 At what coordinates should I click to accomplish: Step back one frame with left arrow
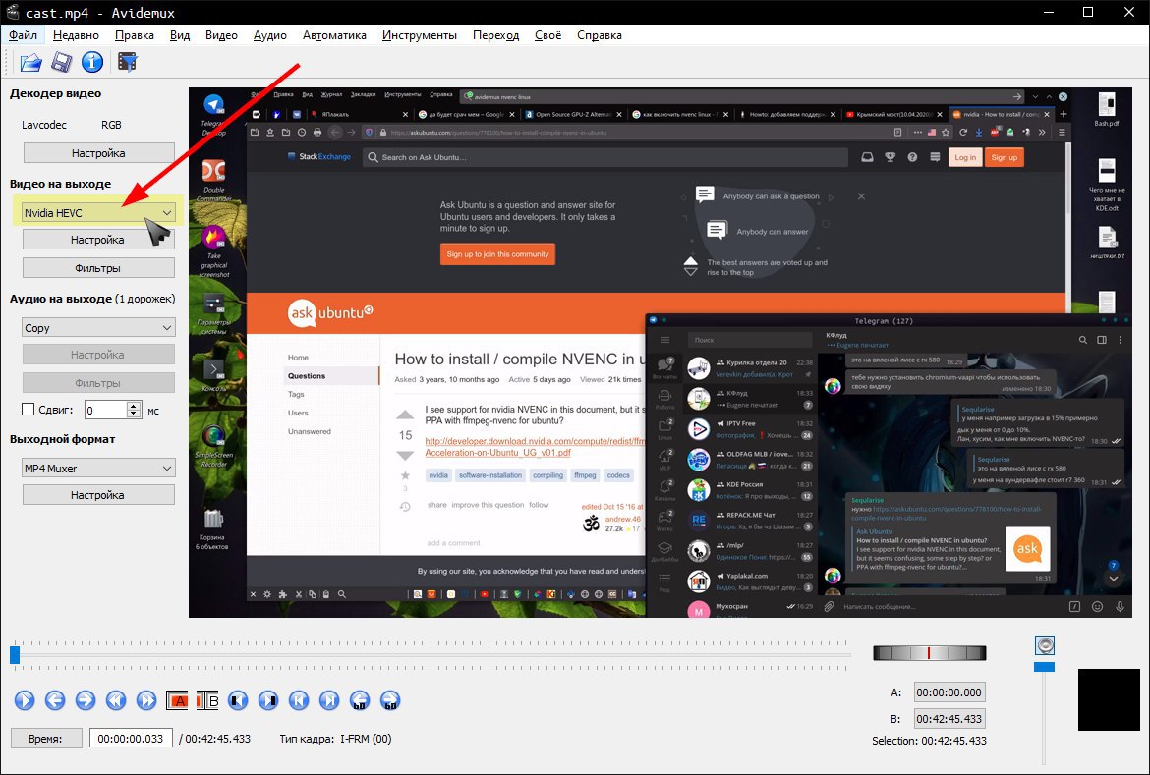55,700
